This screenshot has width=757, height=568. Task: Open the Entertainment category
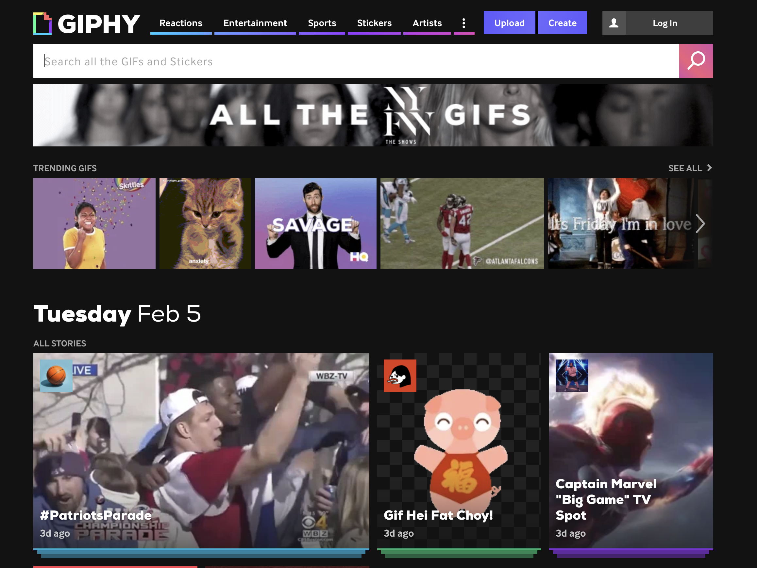[255, 23]
